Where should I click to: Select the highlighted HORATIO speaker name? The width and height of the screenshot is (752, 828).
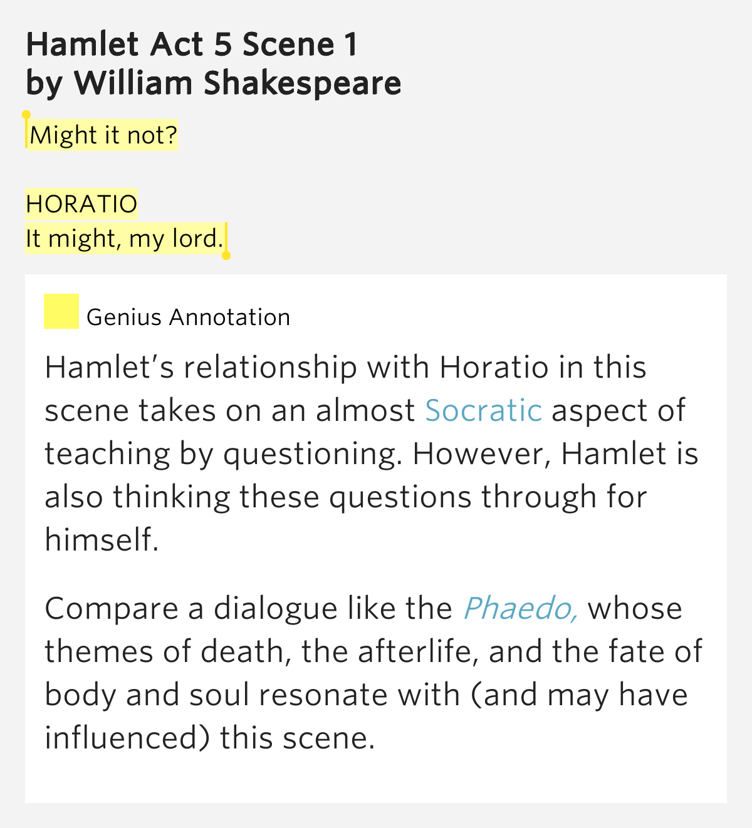(x=81, y=204)
